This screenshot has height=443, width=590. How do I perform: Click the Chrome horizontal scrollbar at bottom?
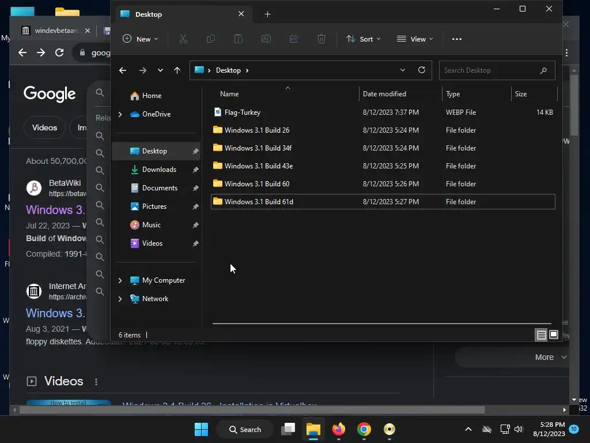click(x=252, y=410)
